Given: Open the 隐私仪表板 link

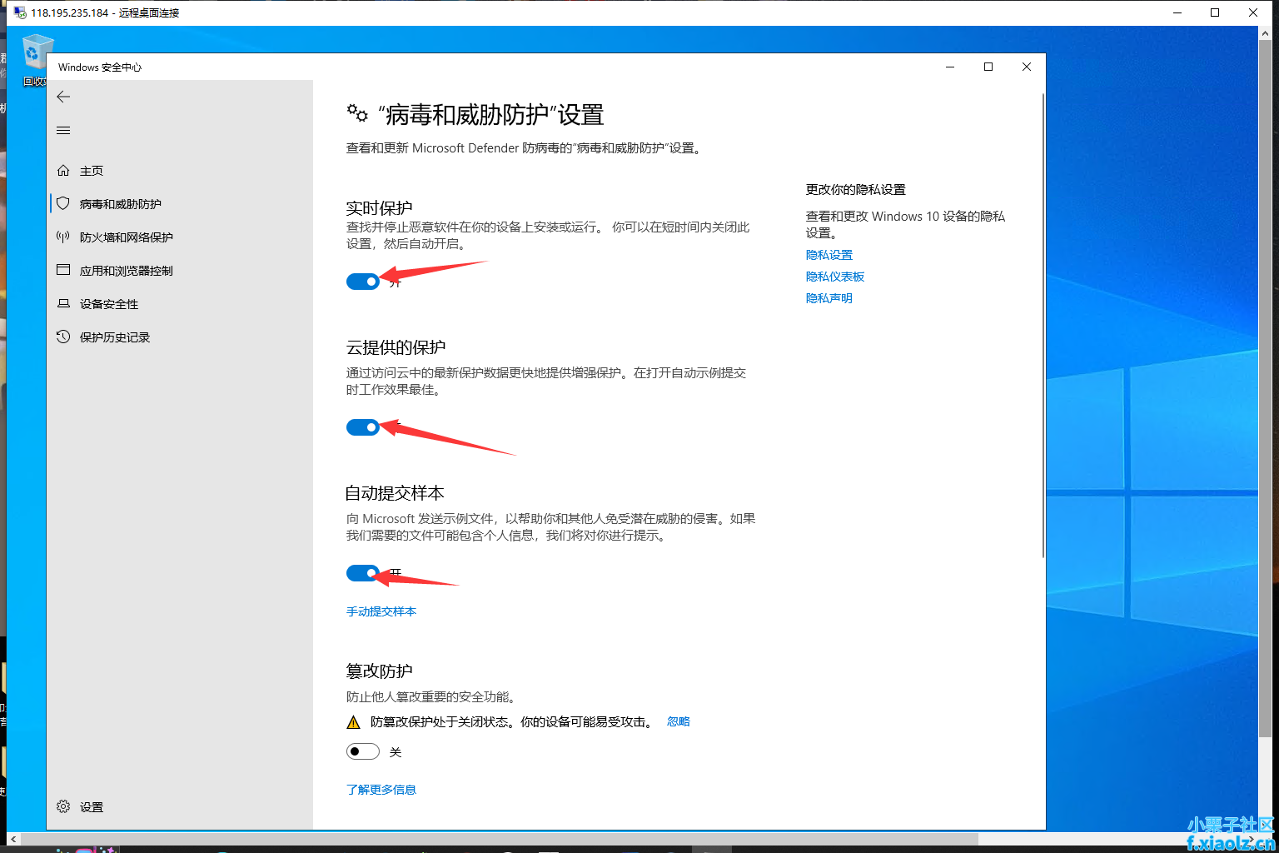Looking at the screenshot, I should [834, 277].
